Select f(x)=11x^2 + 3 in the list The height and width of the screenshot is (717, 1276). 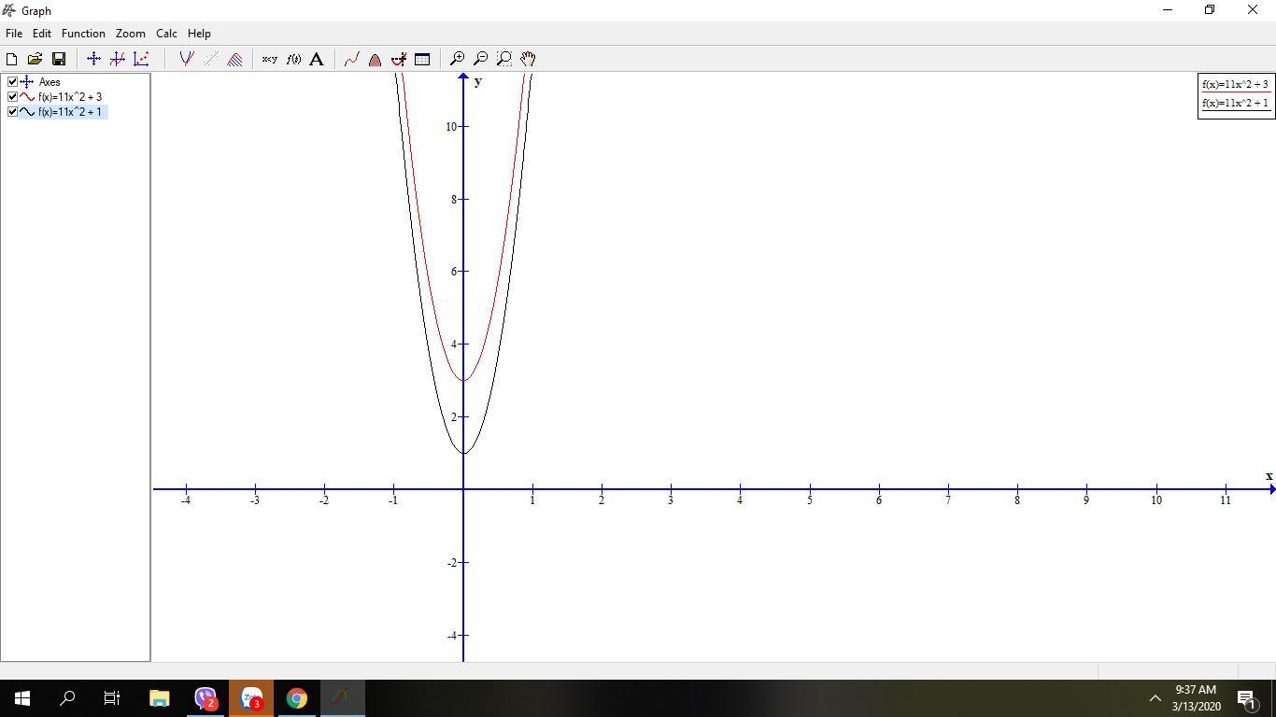(70, 97)
